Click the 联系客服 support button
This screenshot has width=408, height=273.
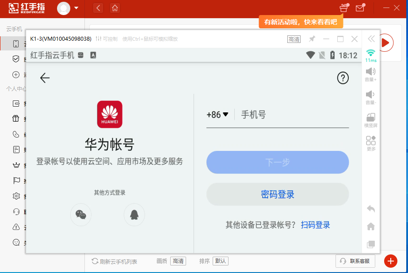point(355,261)
